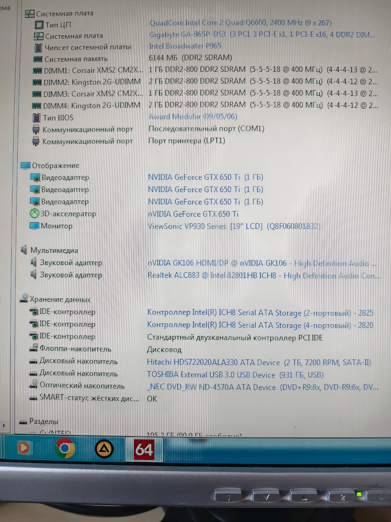The width and height of the screenshot is (391, 522).
Task: Open the ViewSonic VP930 Series monitor link
Action: pos(234,226)
